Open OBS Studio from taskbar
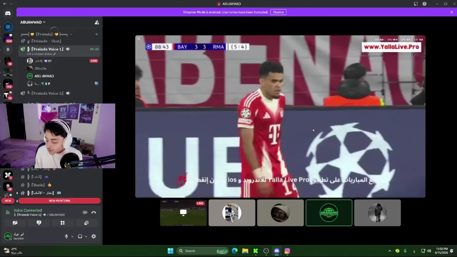 [266, 251]
